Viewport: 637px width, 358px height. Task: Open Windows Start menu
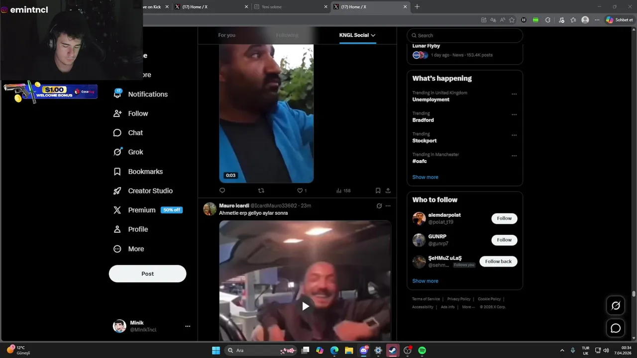(x=216, y=351)
